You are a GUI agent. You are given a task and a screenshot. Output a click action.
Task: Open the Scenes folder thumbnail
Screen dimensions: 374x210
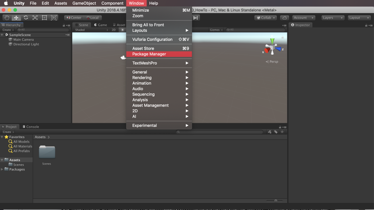(47, 152)
